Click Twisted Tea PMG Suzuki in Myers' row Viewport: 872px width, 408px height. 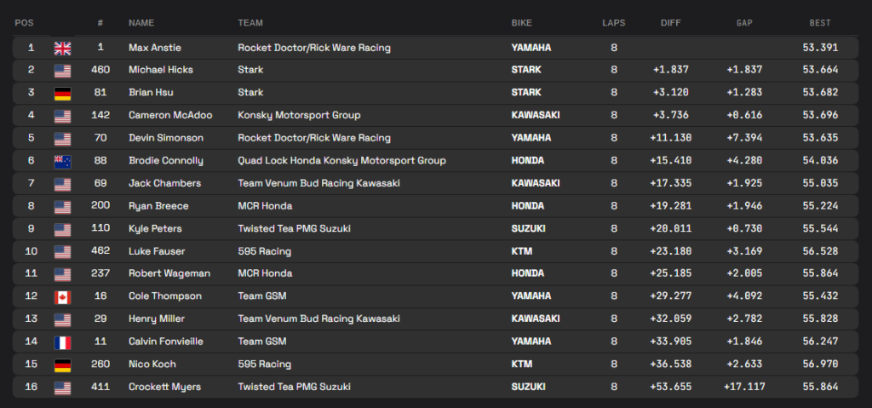click(294, 387)
